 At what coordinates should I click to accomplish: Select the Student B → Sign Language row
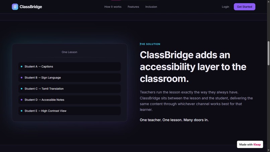tap(69, 78)
